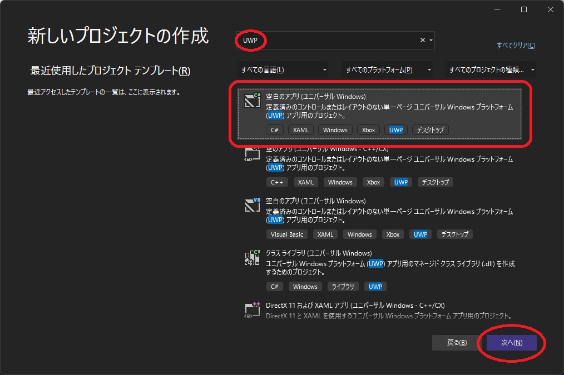564x375 pixels.
Task: Click the 戻る(B) button
Action: coord(457,343)
